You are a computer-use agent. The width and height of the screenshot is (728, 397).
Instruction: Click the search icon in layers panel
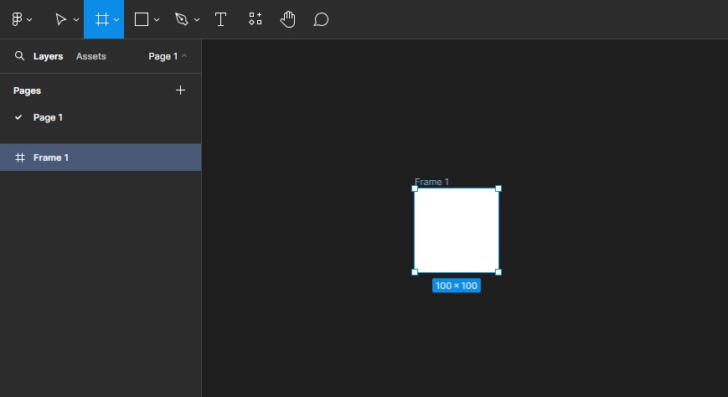[19, 56]
